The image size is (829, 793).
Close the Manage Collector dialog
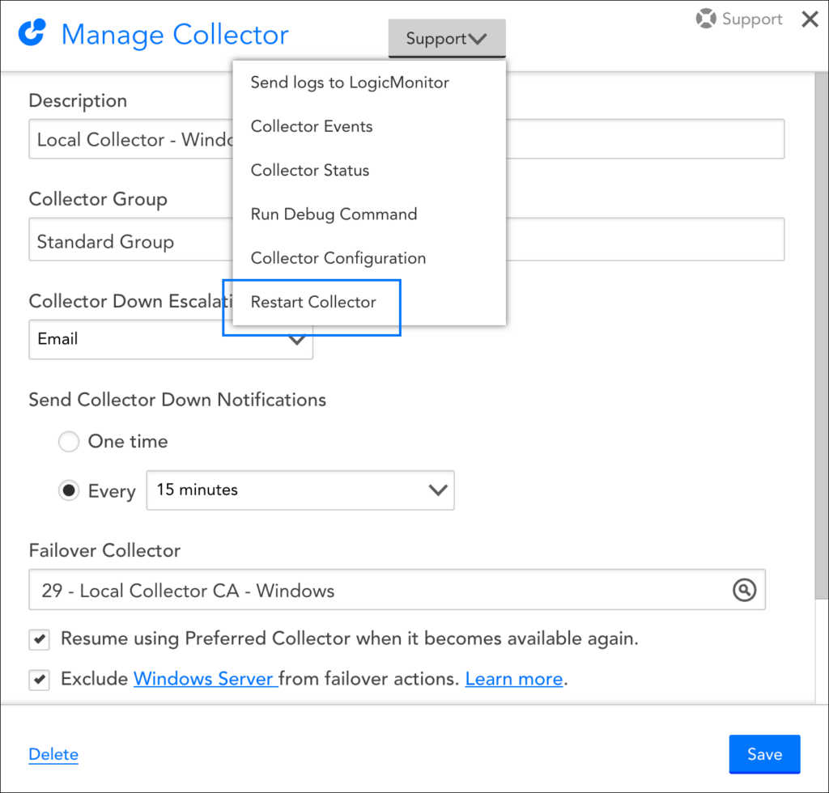coord(809,19)
